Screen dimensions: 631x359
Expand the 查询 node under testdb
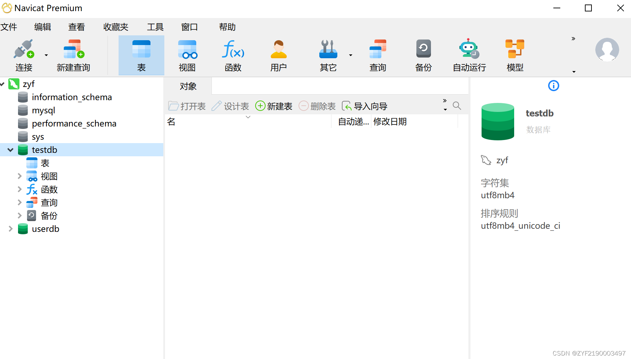pos(20,202)
